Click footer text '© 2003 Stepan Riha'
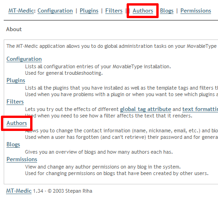The width and height of the screenshot is (218, 202). [x=70, y=191]
